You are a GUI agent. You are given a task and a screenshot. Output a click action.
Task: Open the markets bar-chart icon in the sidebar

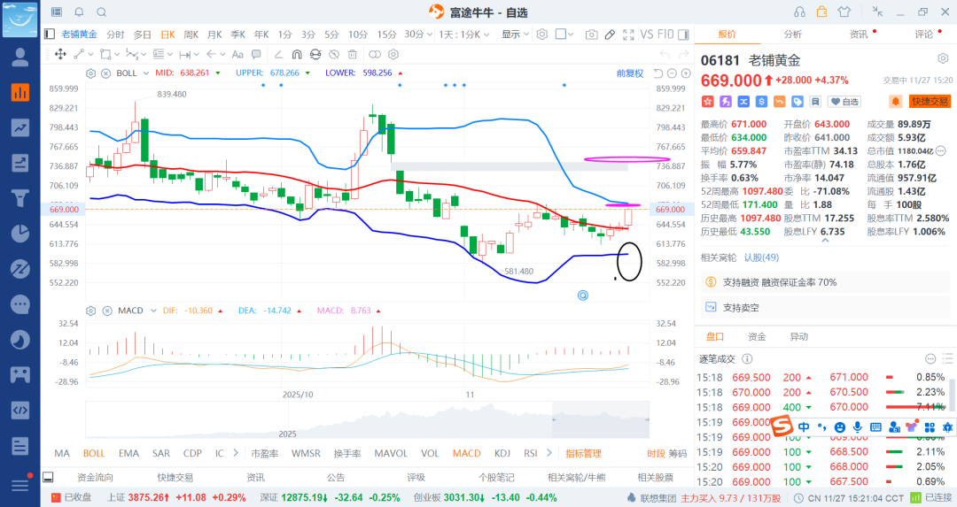tap(20, 93)
